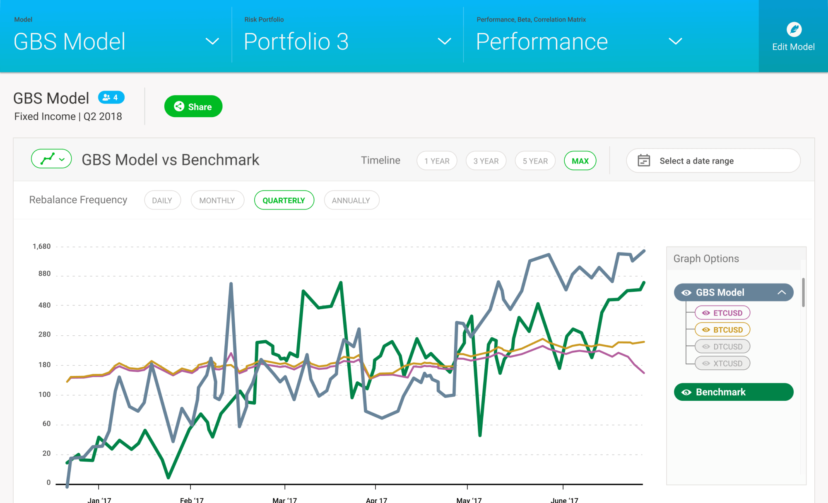Expand the Portfolio 3 dropdown
The width and height of the screenshot is (828, 503).
tap(444, 41)
